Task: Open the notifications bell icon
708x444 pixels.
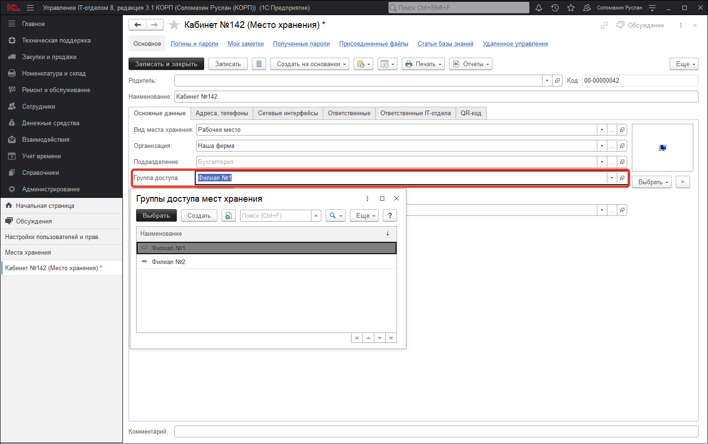Action: click(x=538, y=8)
